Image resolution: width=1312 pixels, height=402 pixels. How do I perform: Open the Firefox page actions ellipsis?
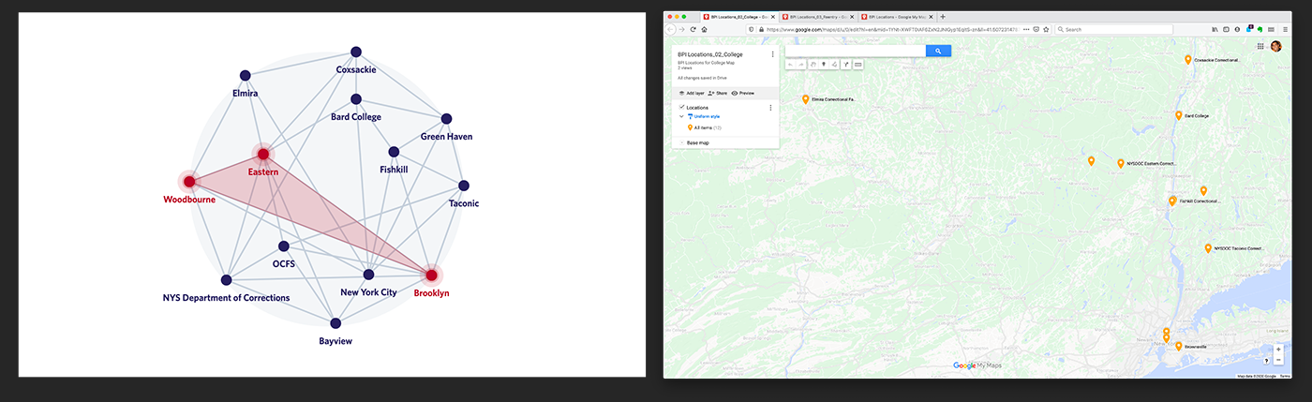click(x=1026, y=30)
